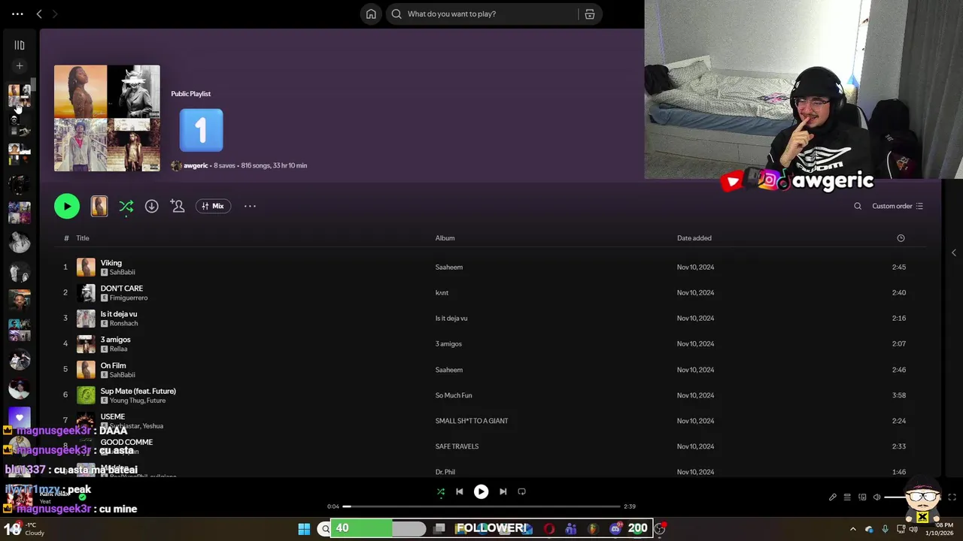Open the Custom order sort dropdown
Screen dimensions: 963x541
898,206
